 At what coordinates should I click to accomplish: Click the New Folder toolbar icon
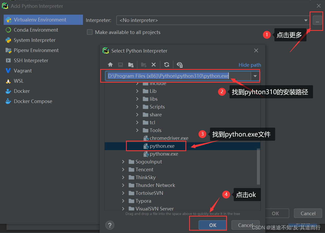[x=144, y=65]
